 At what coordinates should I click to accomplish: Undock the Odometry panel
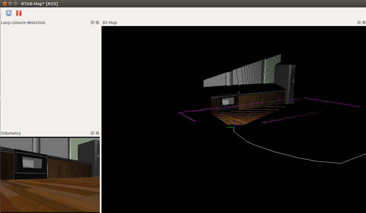point(92,133)
